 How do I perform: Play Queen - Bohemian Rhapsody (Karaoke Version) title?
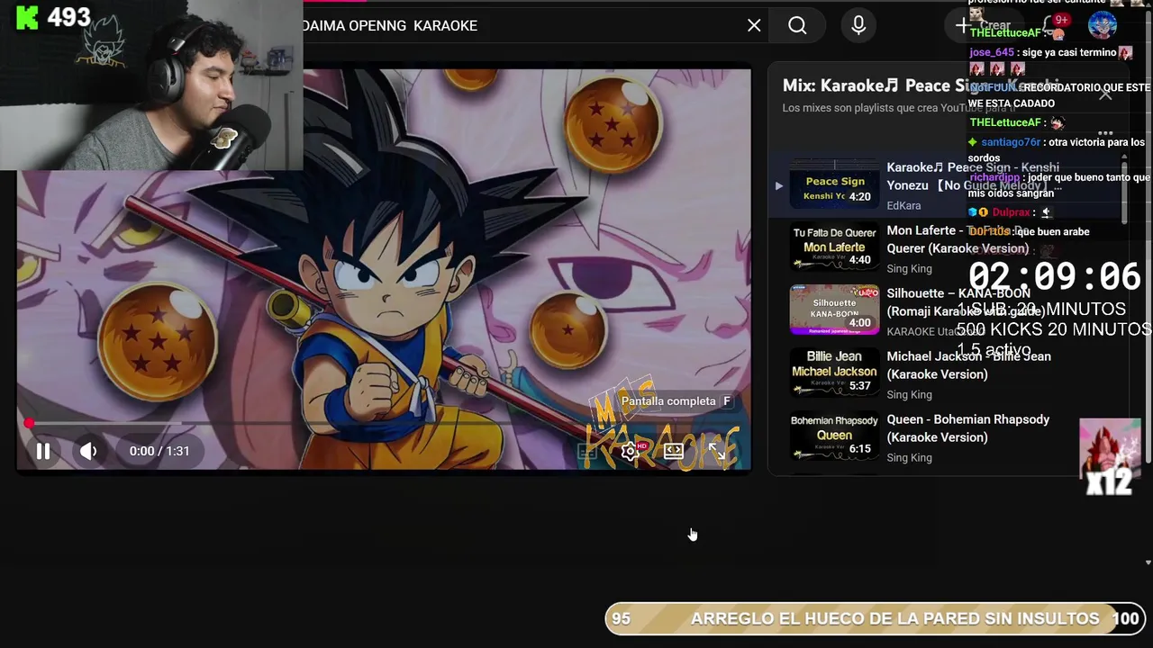(968, 428)
